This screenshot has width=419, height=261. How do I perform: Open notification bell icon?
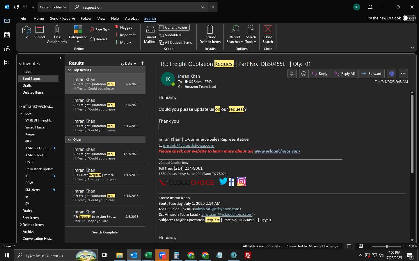pos(370,7)
